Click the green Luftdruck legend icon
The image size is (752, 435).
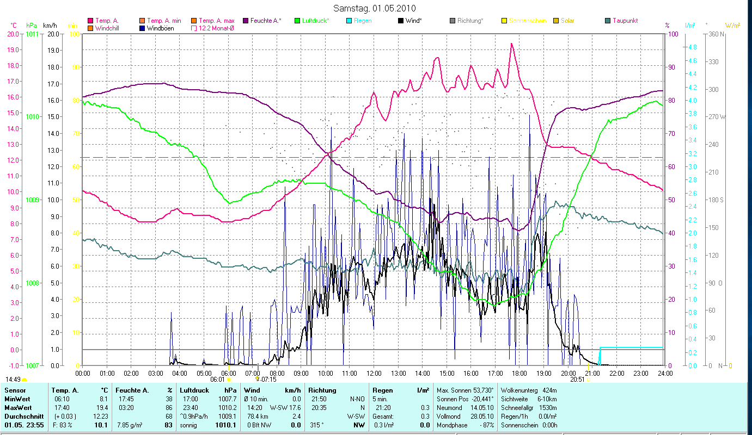pos(297,21)
